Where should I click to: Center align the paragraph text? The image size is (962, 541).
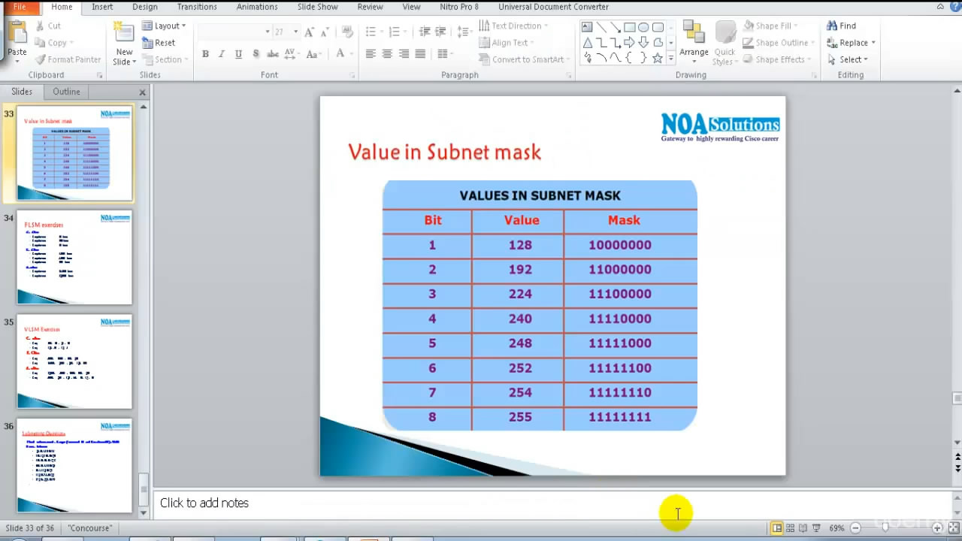click(x=387, y=54)
